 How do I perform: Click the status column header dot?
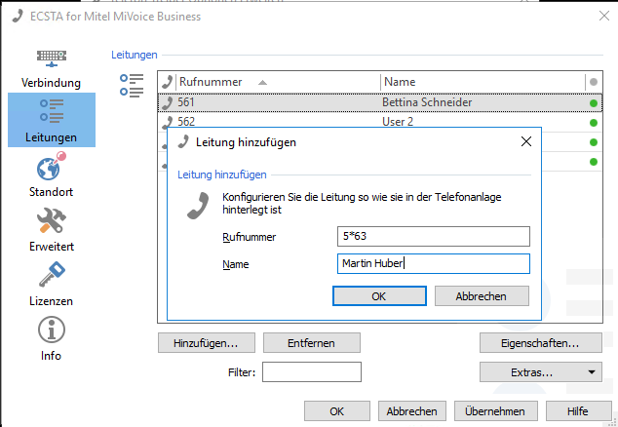tap(593, 82)
